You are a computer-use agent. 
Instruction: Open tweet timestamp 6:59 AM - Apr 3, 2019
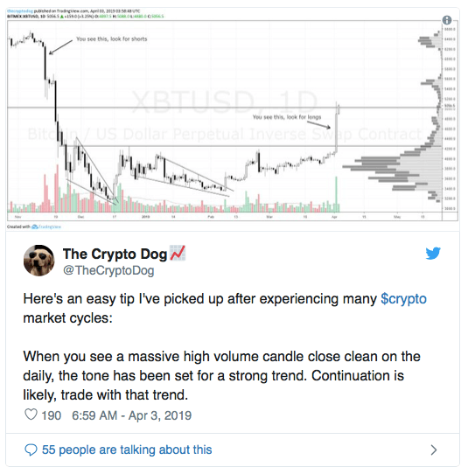(131, 415)
